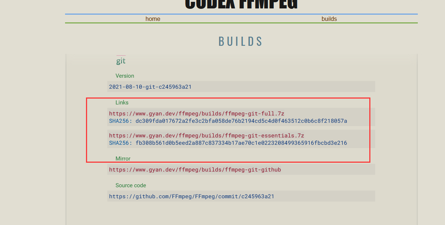The width and height of the screenshot is (445, 225).
Task: Click the SHA256 hash starting with dc309fda
Action: pyautogui.click(x=241, y=121)
